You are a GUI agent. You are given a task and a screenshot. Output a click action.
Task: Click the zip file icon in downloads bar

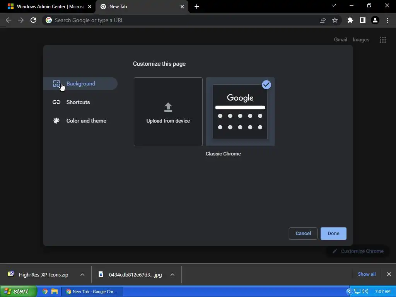(10, 274)
